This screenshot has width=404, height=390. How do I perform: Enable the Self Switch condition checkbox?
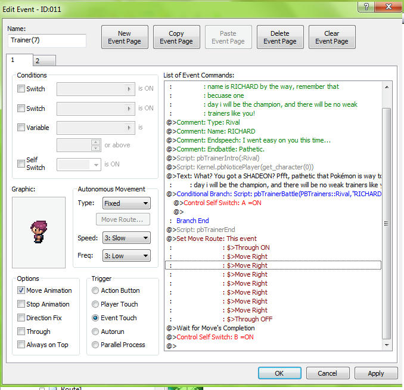coord(21,163)
